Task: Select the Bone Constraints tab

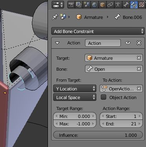Action: (x=134, y=5)
